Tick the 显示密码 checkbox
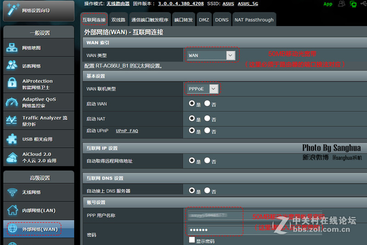 coord(192,239)
